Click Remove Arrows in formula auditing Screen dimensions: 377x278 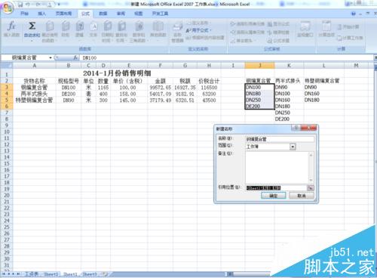243,41
